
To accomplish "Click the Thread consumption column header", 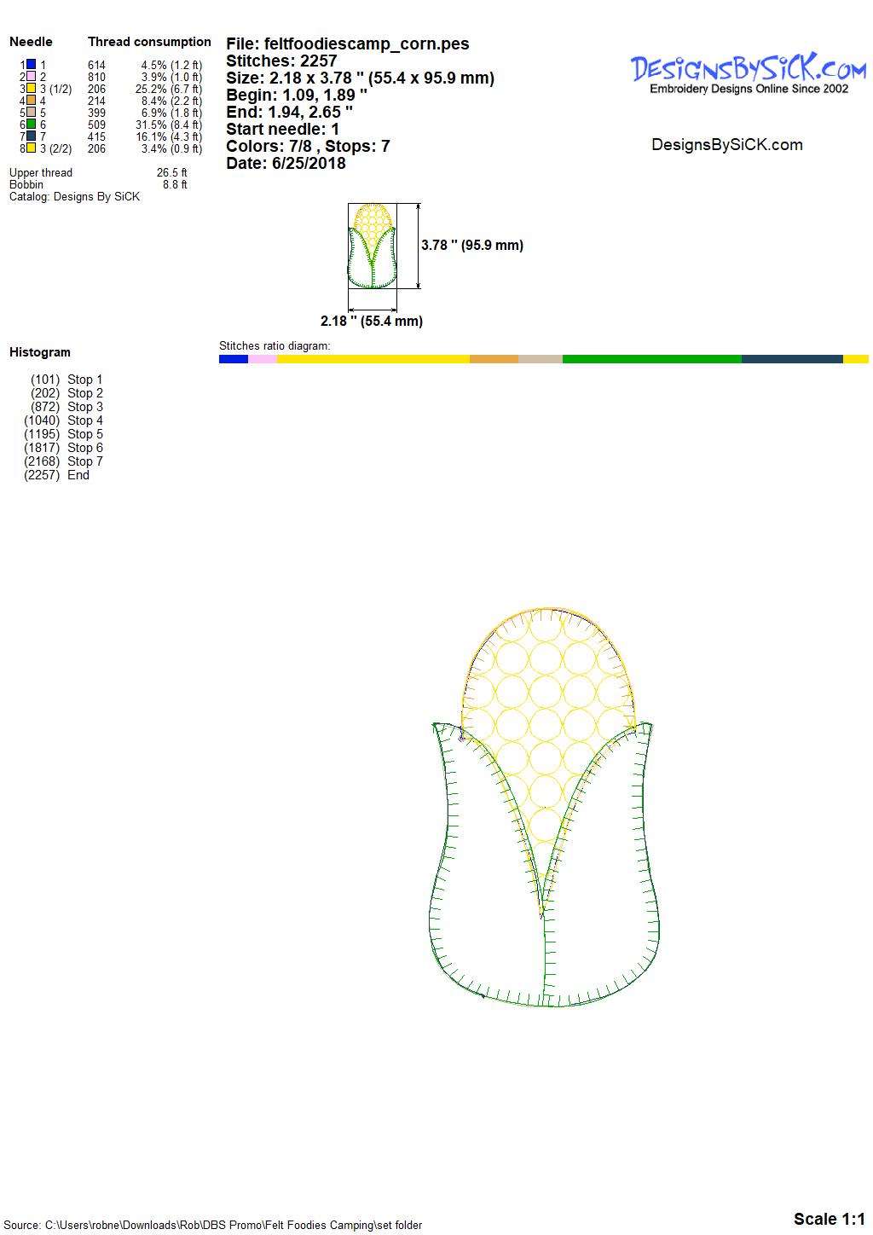I will click(x=149, y=42).
